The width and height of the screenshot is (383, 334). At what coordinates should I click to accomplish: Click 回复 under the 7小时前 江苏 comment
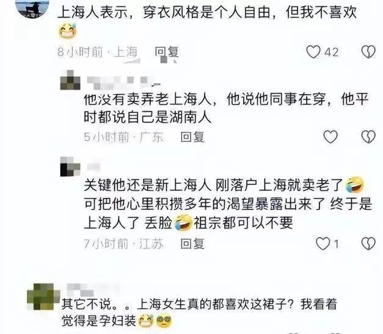(192, 244)
